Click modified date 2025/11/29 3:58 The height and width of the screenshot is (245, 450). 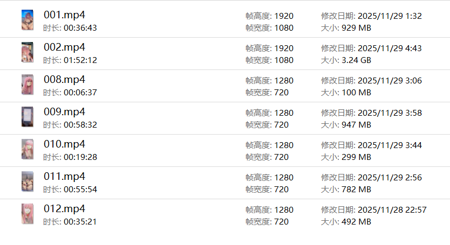tap(390, 113)
